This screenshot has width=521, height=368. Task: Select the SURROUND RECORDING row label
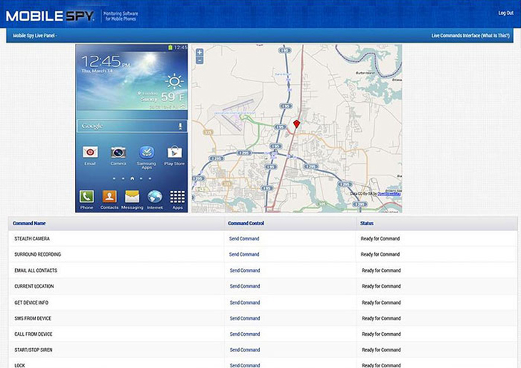tap(38, 254)
